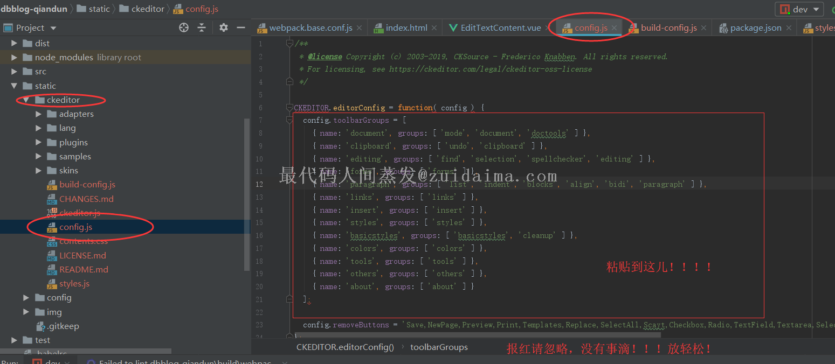The height and width of the screenshot is (364, 835).
Task: Select CHANGES.md in project tree
Action: coord(86,199)
